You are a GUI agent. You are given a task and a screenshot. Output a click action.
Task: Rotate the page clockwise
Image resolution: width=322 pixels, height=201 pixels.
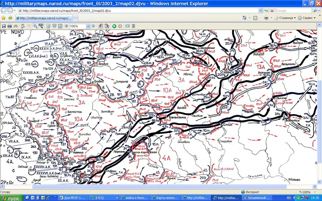point(107,26)
